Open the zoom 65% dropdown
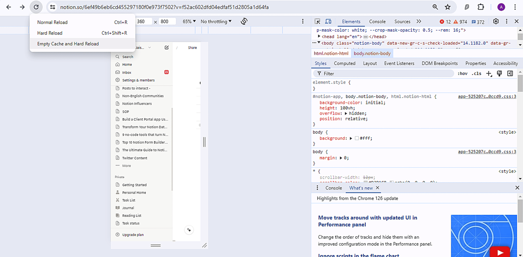523x257 pixels. [189, 21]
